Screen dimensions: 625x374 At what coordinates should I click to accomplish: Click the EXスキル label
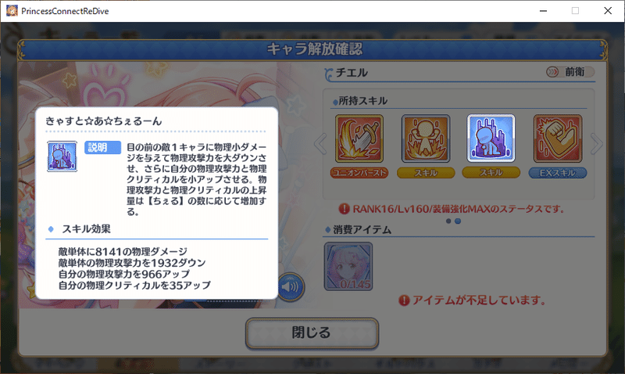click(558, 173)
